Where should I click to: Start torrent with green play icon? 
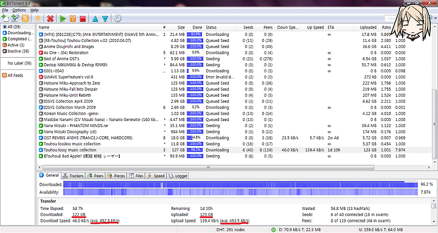pos(63,18)
